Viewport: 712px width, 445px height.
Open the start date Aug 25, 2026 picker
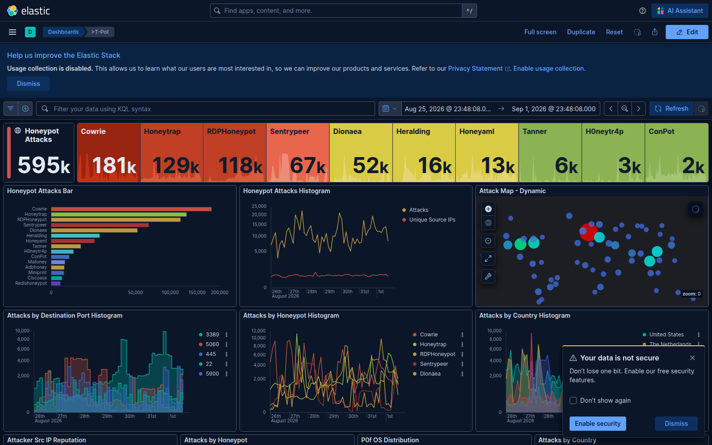click(x=448, y=109)
